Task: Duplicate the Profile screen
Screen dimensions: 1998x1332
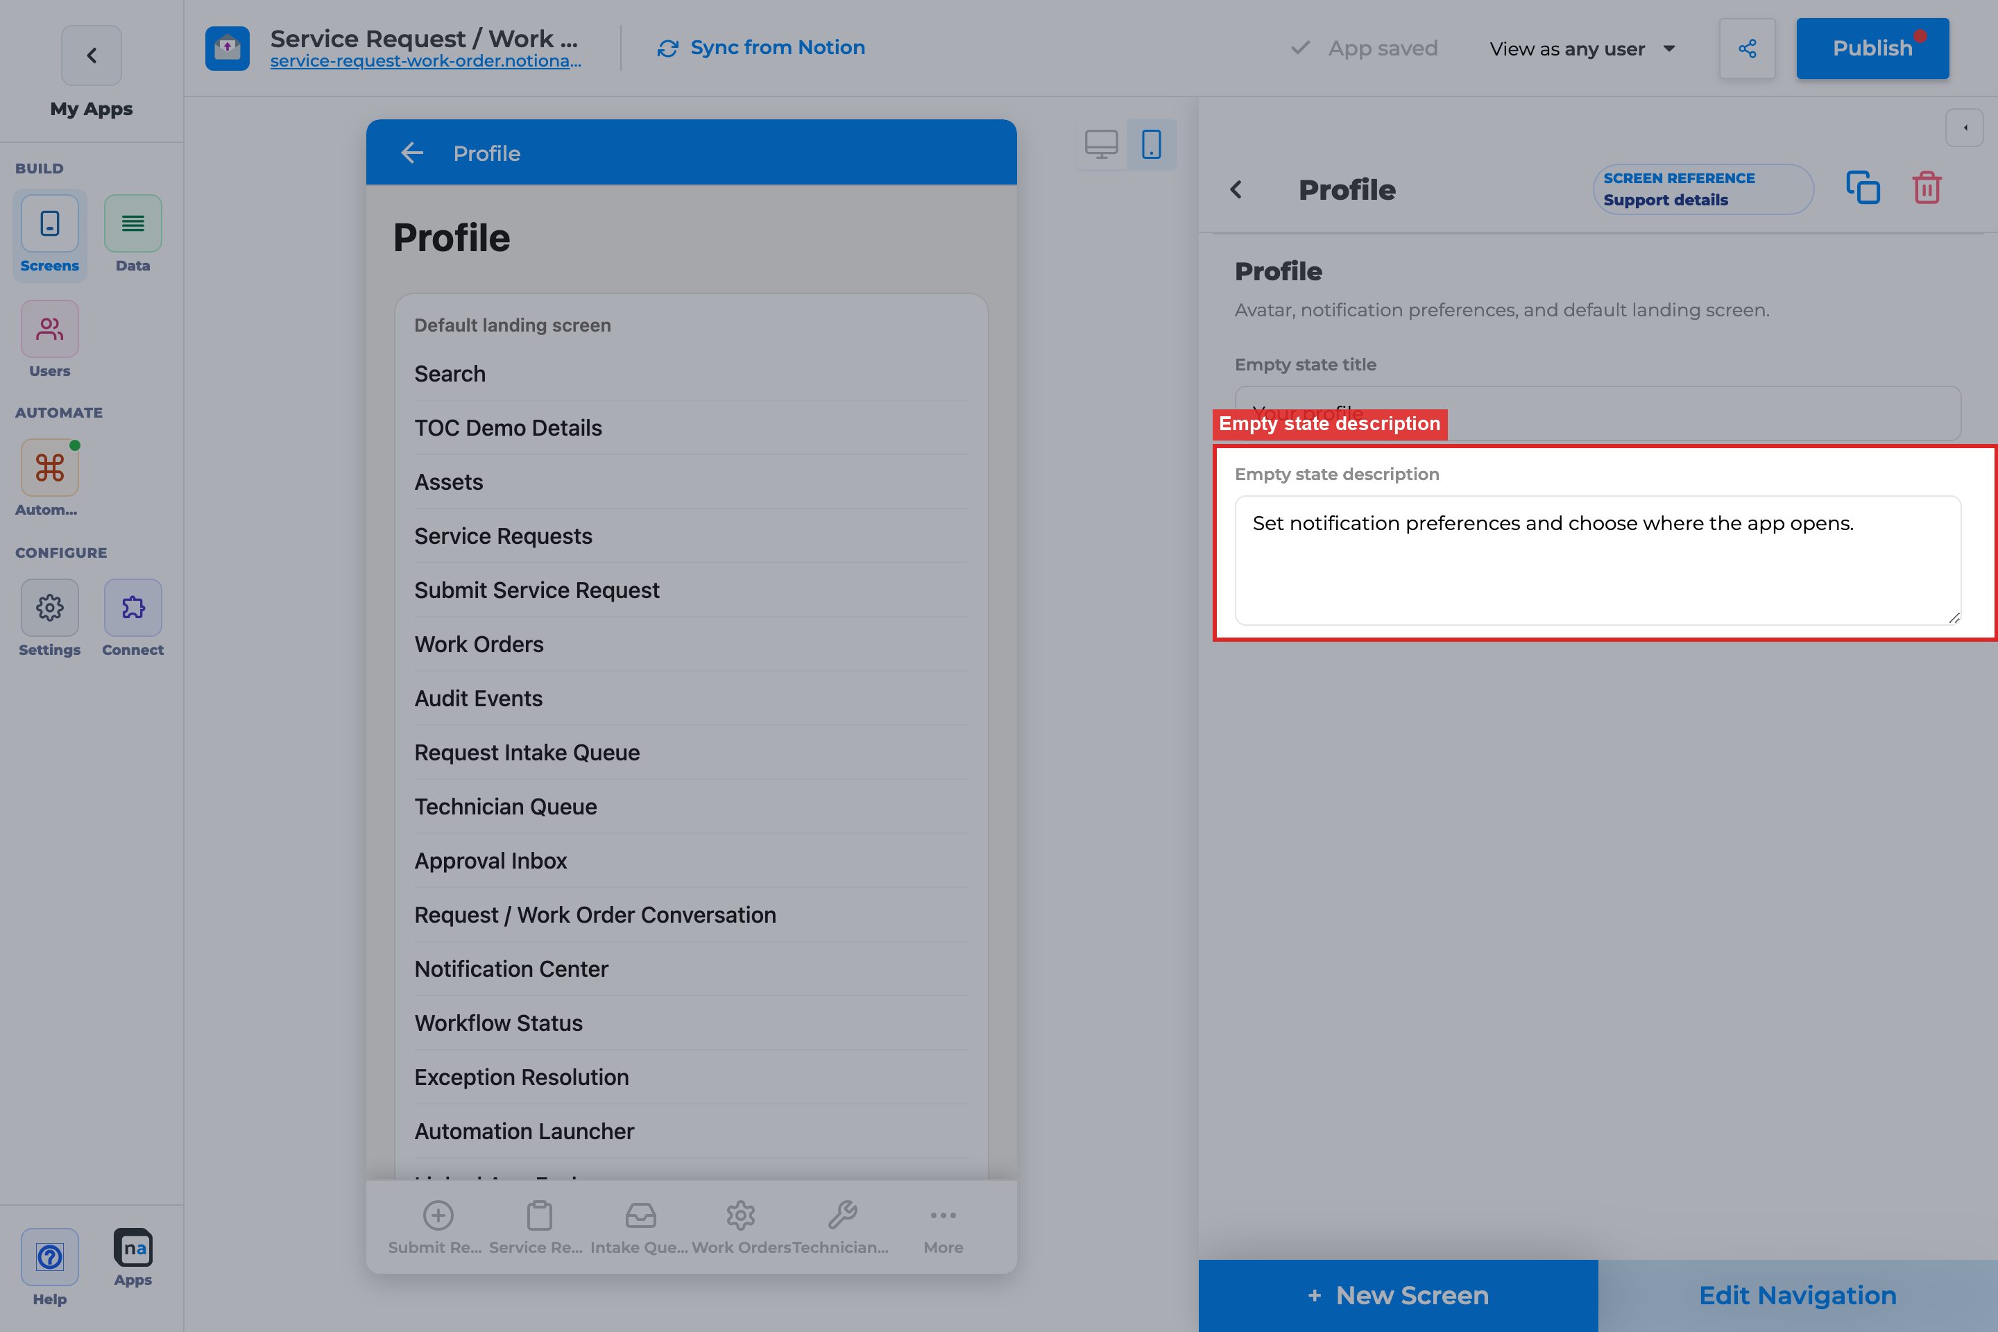Action: point(1862,188)
